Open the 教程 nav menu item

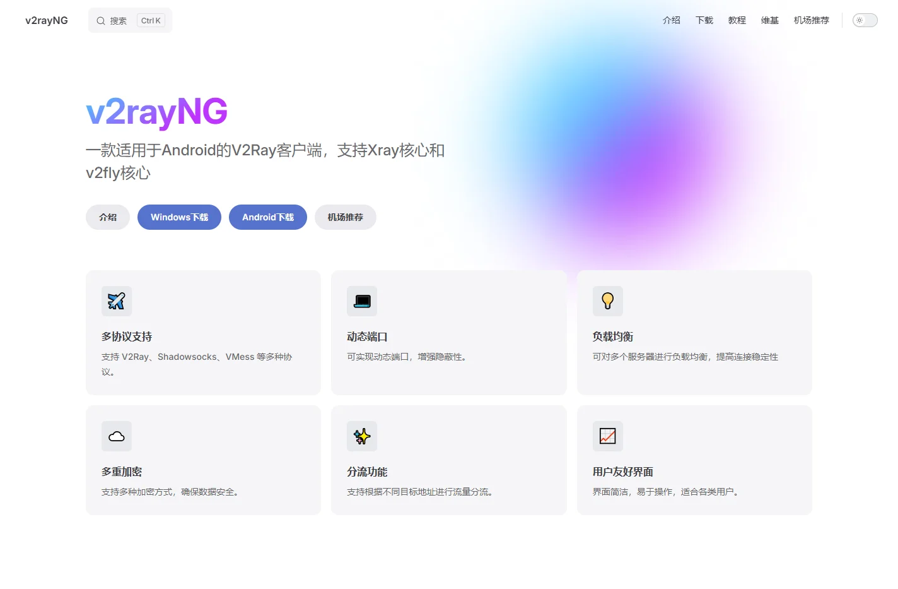[737, 20]
